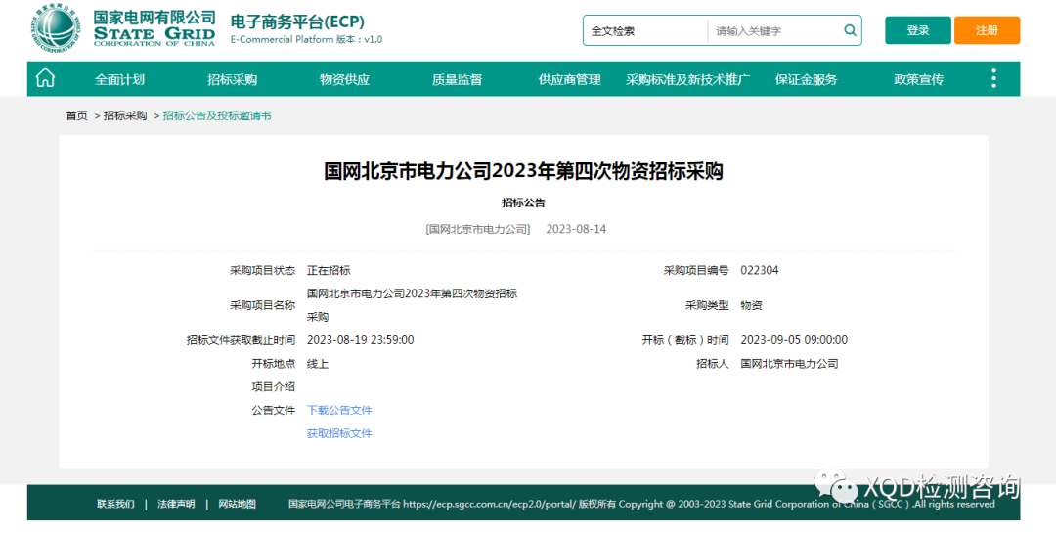The width and height of the screenshot is (1056, 536).
Task: Click the 采购项目编号 label
Action: tap(696, 270)
